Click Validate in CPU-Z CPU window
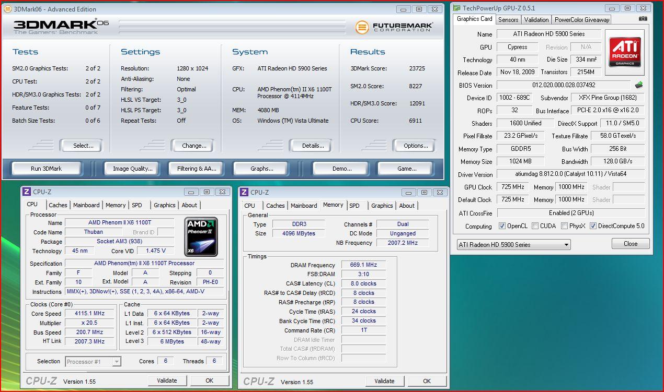The height and width of the screenshot is (392, 664). pos(167,381)
